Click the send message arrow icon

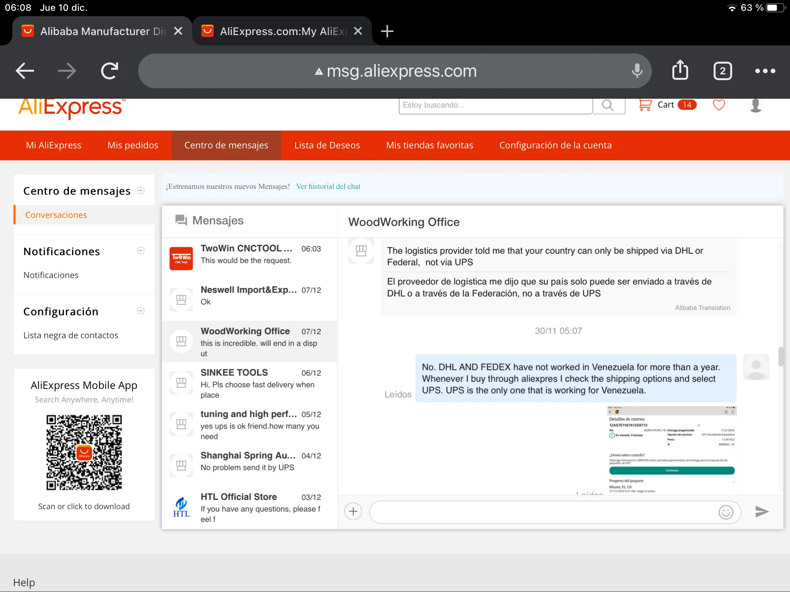click(x=762, y=511)
